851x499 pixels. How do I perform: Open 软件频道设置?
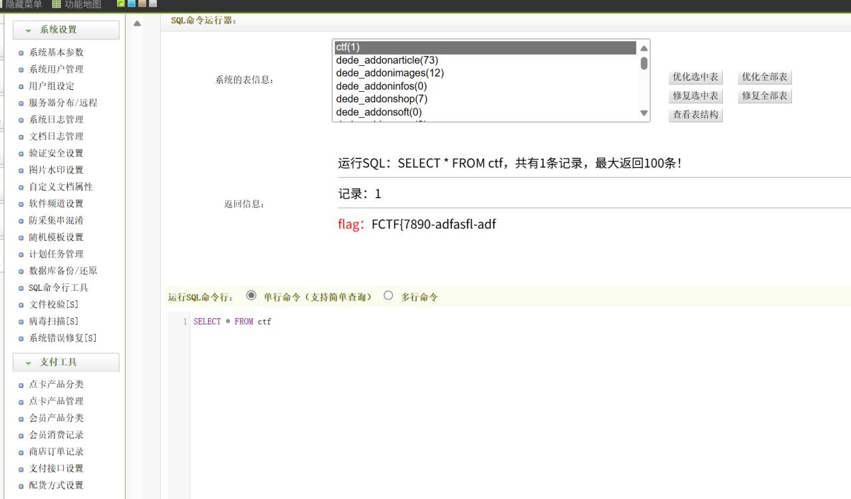coord(57,204)
